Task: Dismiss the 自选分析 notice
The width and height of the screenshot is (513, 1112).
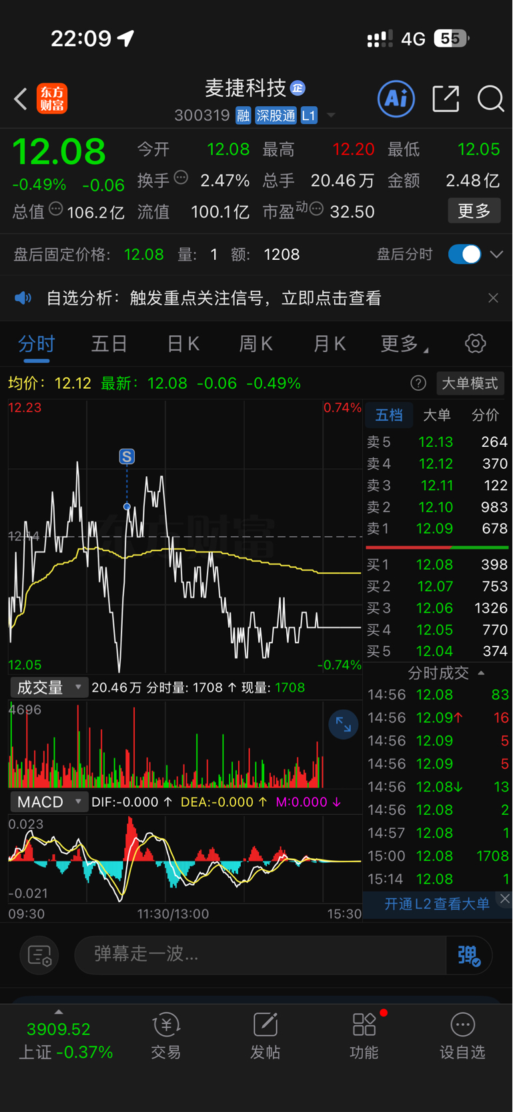Action: [493, 298]
